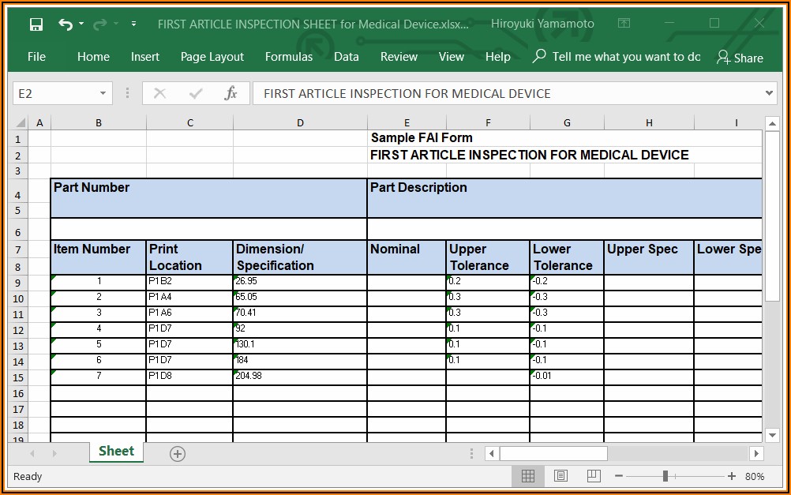Image resolution: width=791 pixels, height=495 pixels.
Task: Open the Name Box dropdown arrow
Action: [103, 94]
